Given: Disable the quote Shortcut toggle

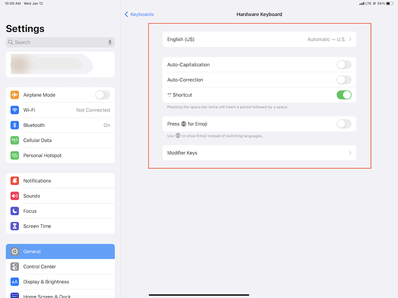Looking at the screenshot, I should [x=344, y=95].
